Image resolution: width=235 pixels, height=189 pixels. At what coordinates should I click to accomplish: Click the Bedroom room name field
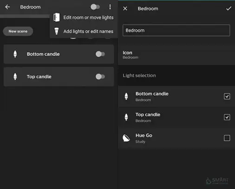tap(176, 30)
